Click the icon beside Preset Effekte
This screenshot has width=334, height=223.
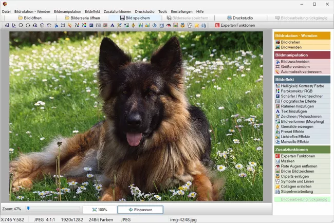coord(277,132)
